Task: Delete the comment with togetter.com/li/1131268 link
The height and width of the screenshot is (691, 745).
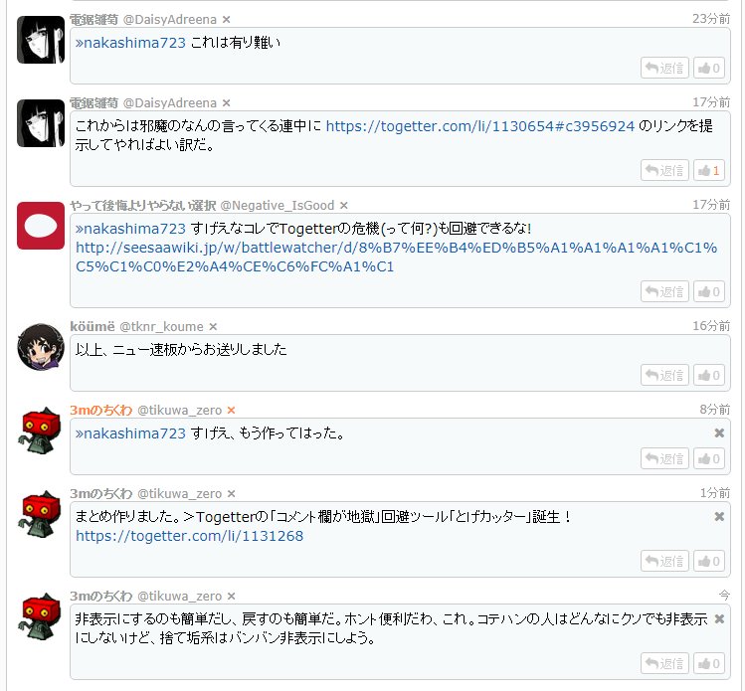Action: (719, 517)
